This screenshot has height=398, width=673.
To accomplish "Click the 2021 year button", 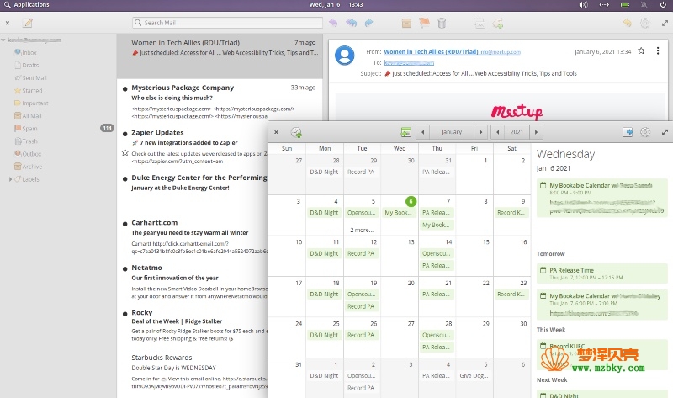I will (517, 132).
